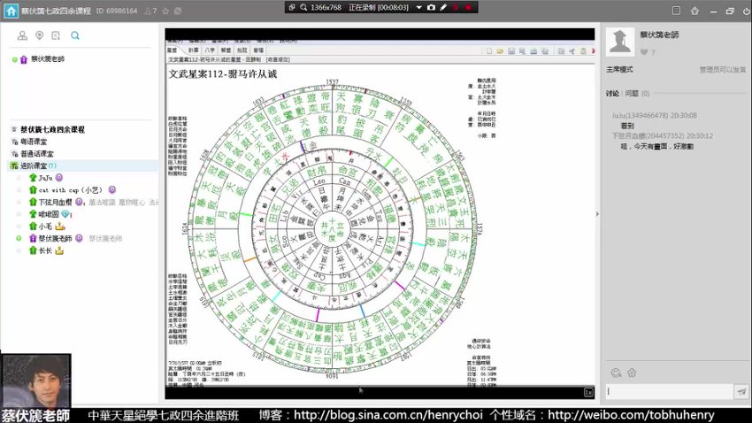Screen dimensions: 752x423
Task: Click the power exit icon in title bar
Action: 747,11
